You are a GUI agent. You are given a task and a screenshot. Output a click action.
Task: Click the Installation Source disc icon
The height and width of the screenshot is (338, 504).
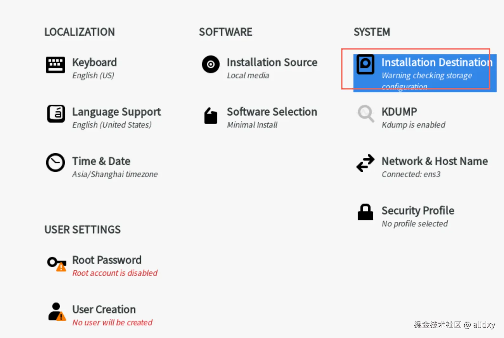(210, 64)
